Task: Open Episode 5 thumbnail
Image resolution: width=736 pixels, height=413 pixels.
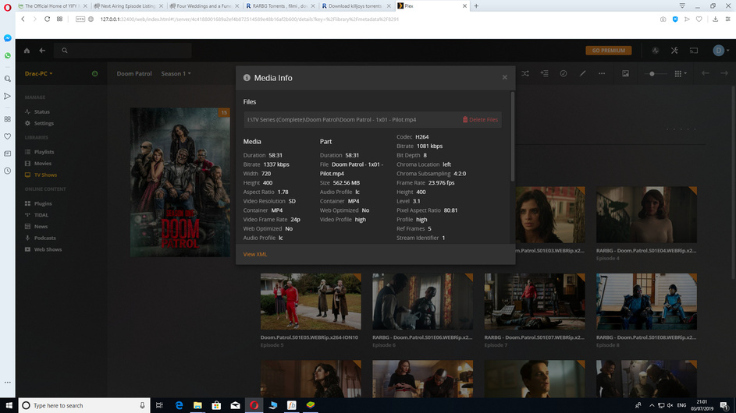Action: coord(311,302)
